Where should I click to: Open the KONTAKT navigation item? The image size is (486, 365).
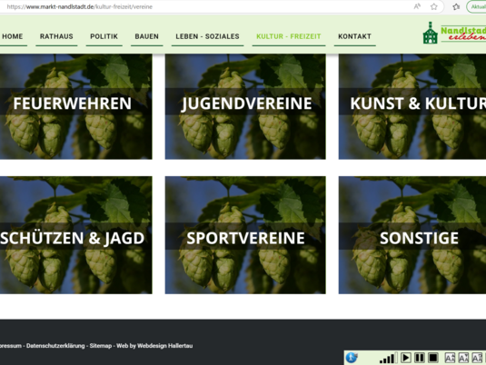[354, 36]
